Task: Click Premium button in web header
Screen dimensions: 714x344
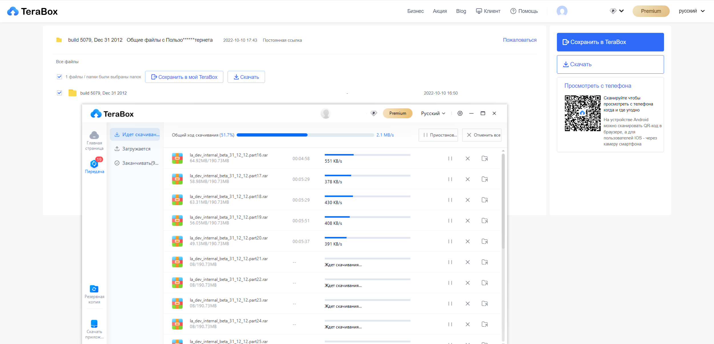Action: tap(651, 11)
